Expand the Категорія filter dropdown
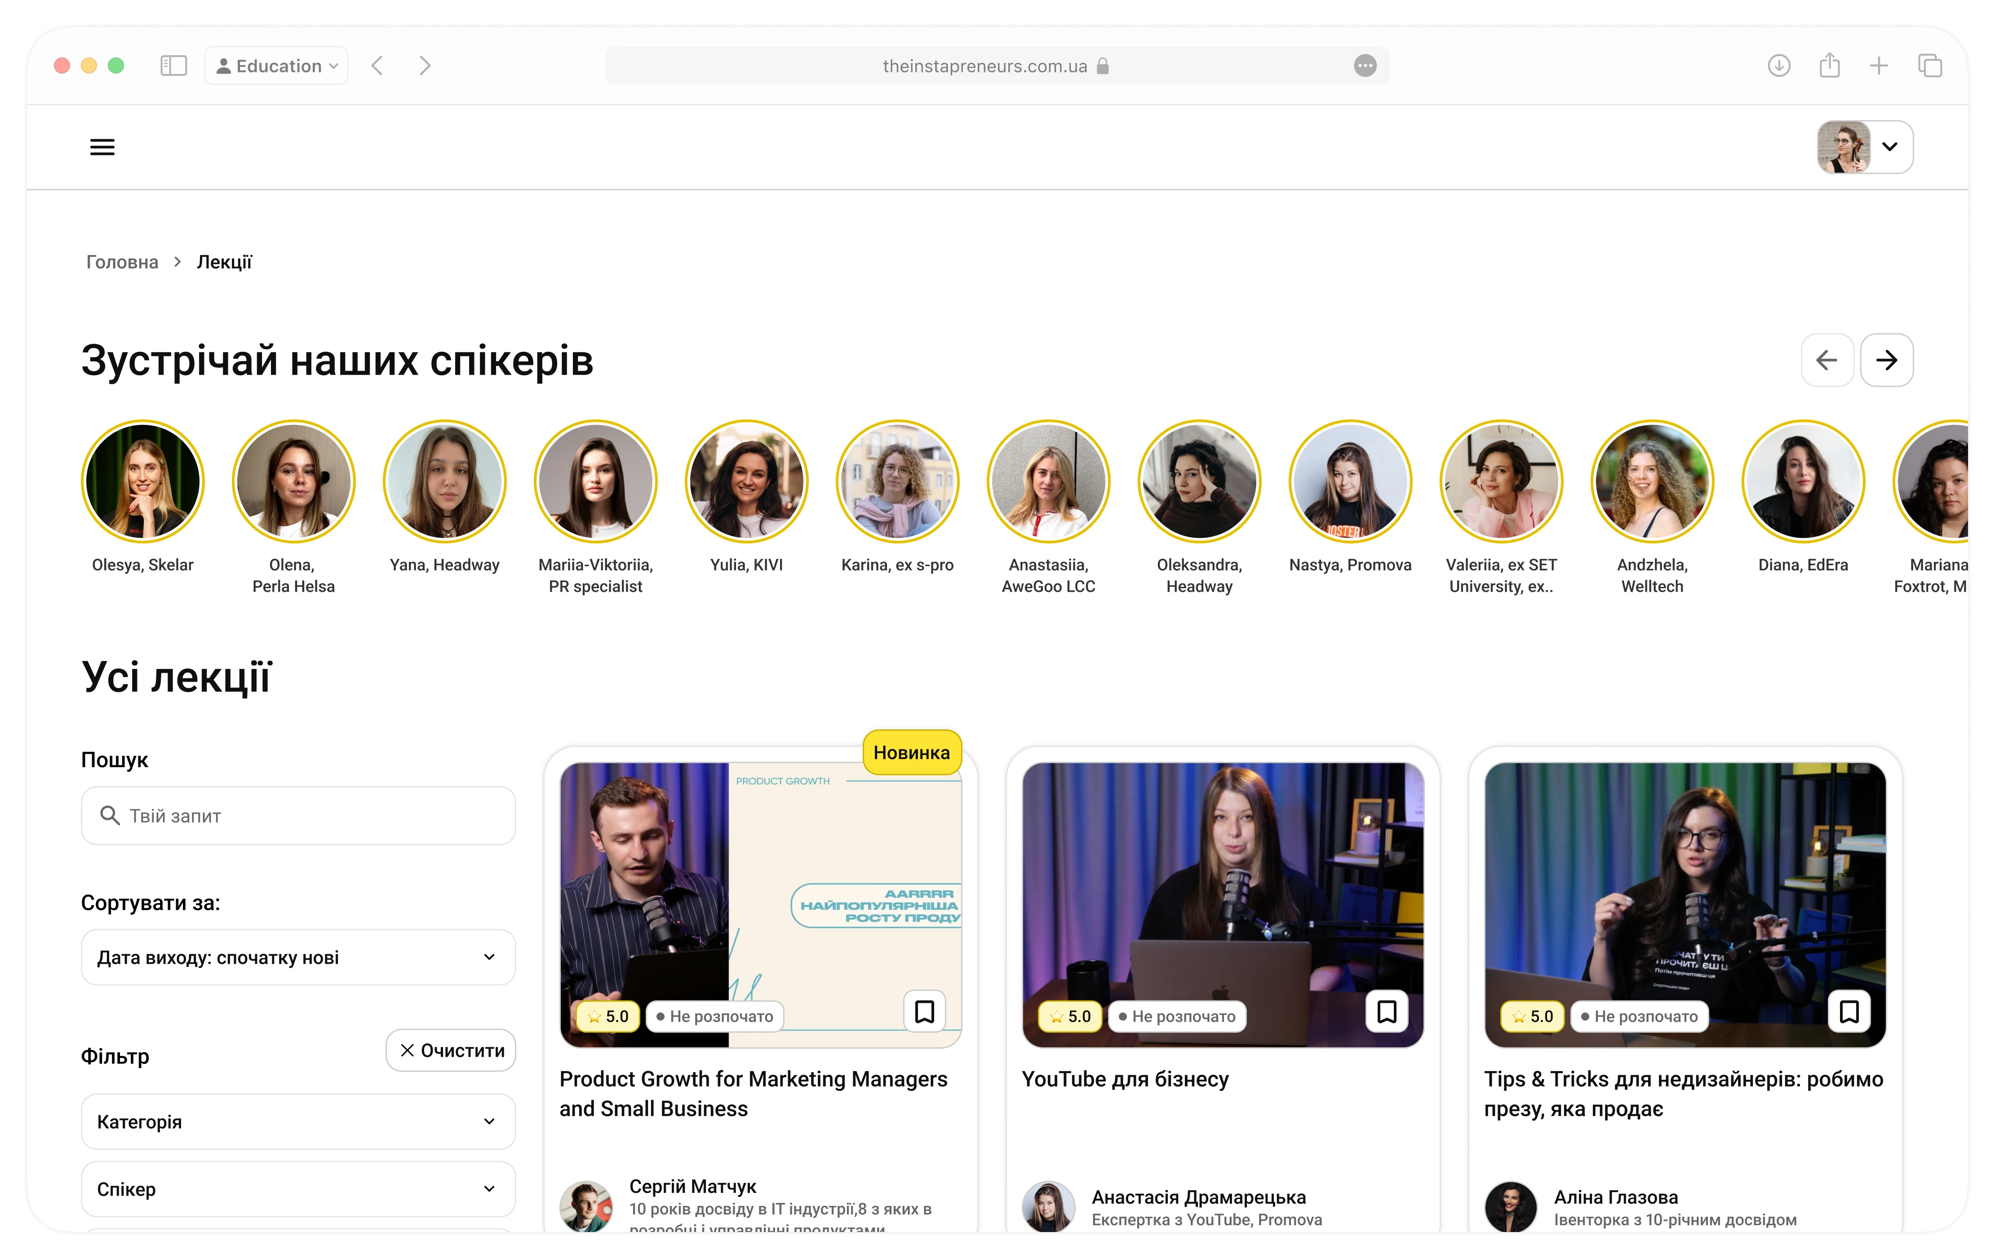Viewport: 1995px width, 1259px height. [298, 1122]
